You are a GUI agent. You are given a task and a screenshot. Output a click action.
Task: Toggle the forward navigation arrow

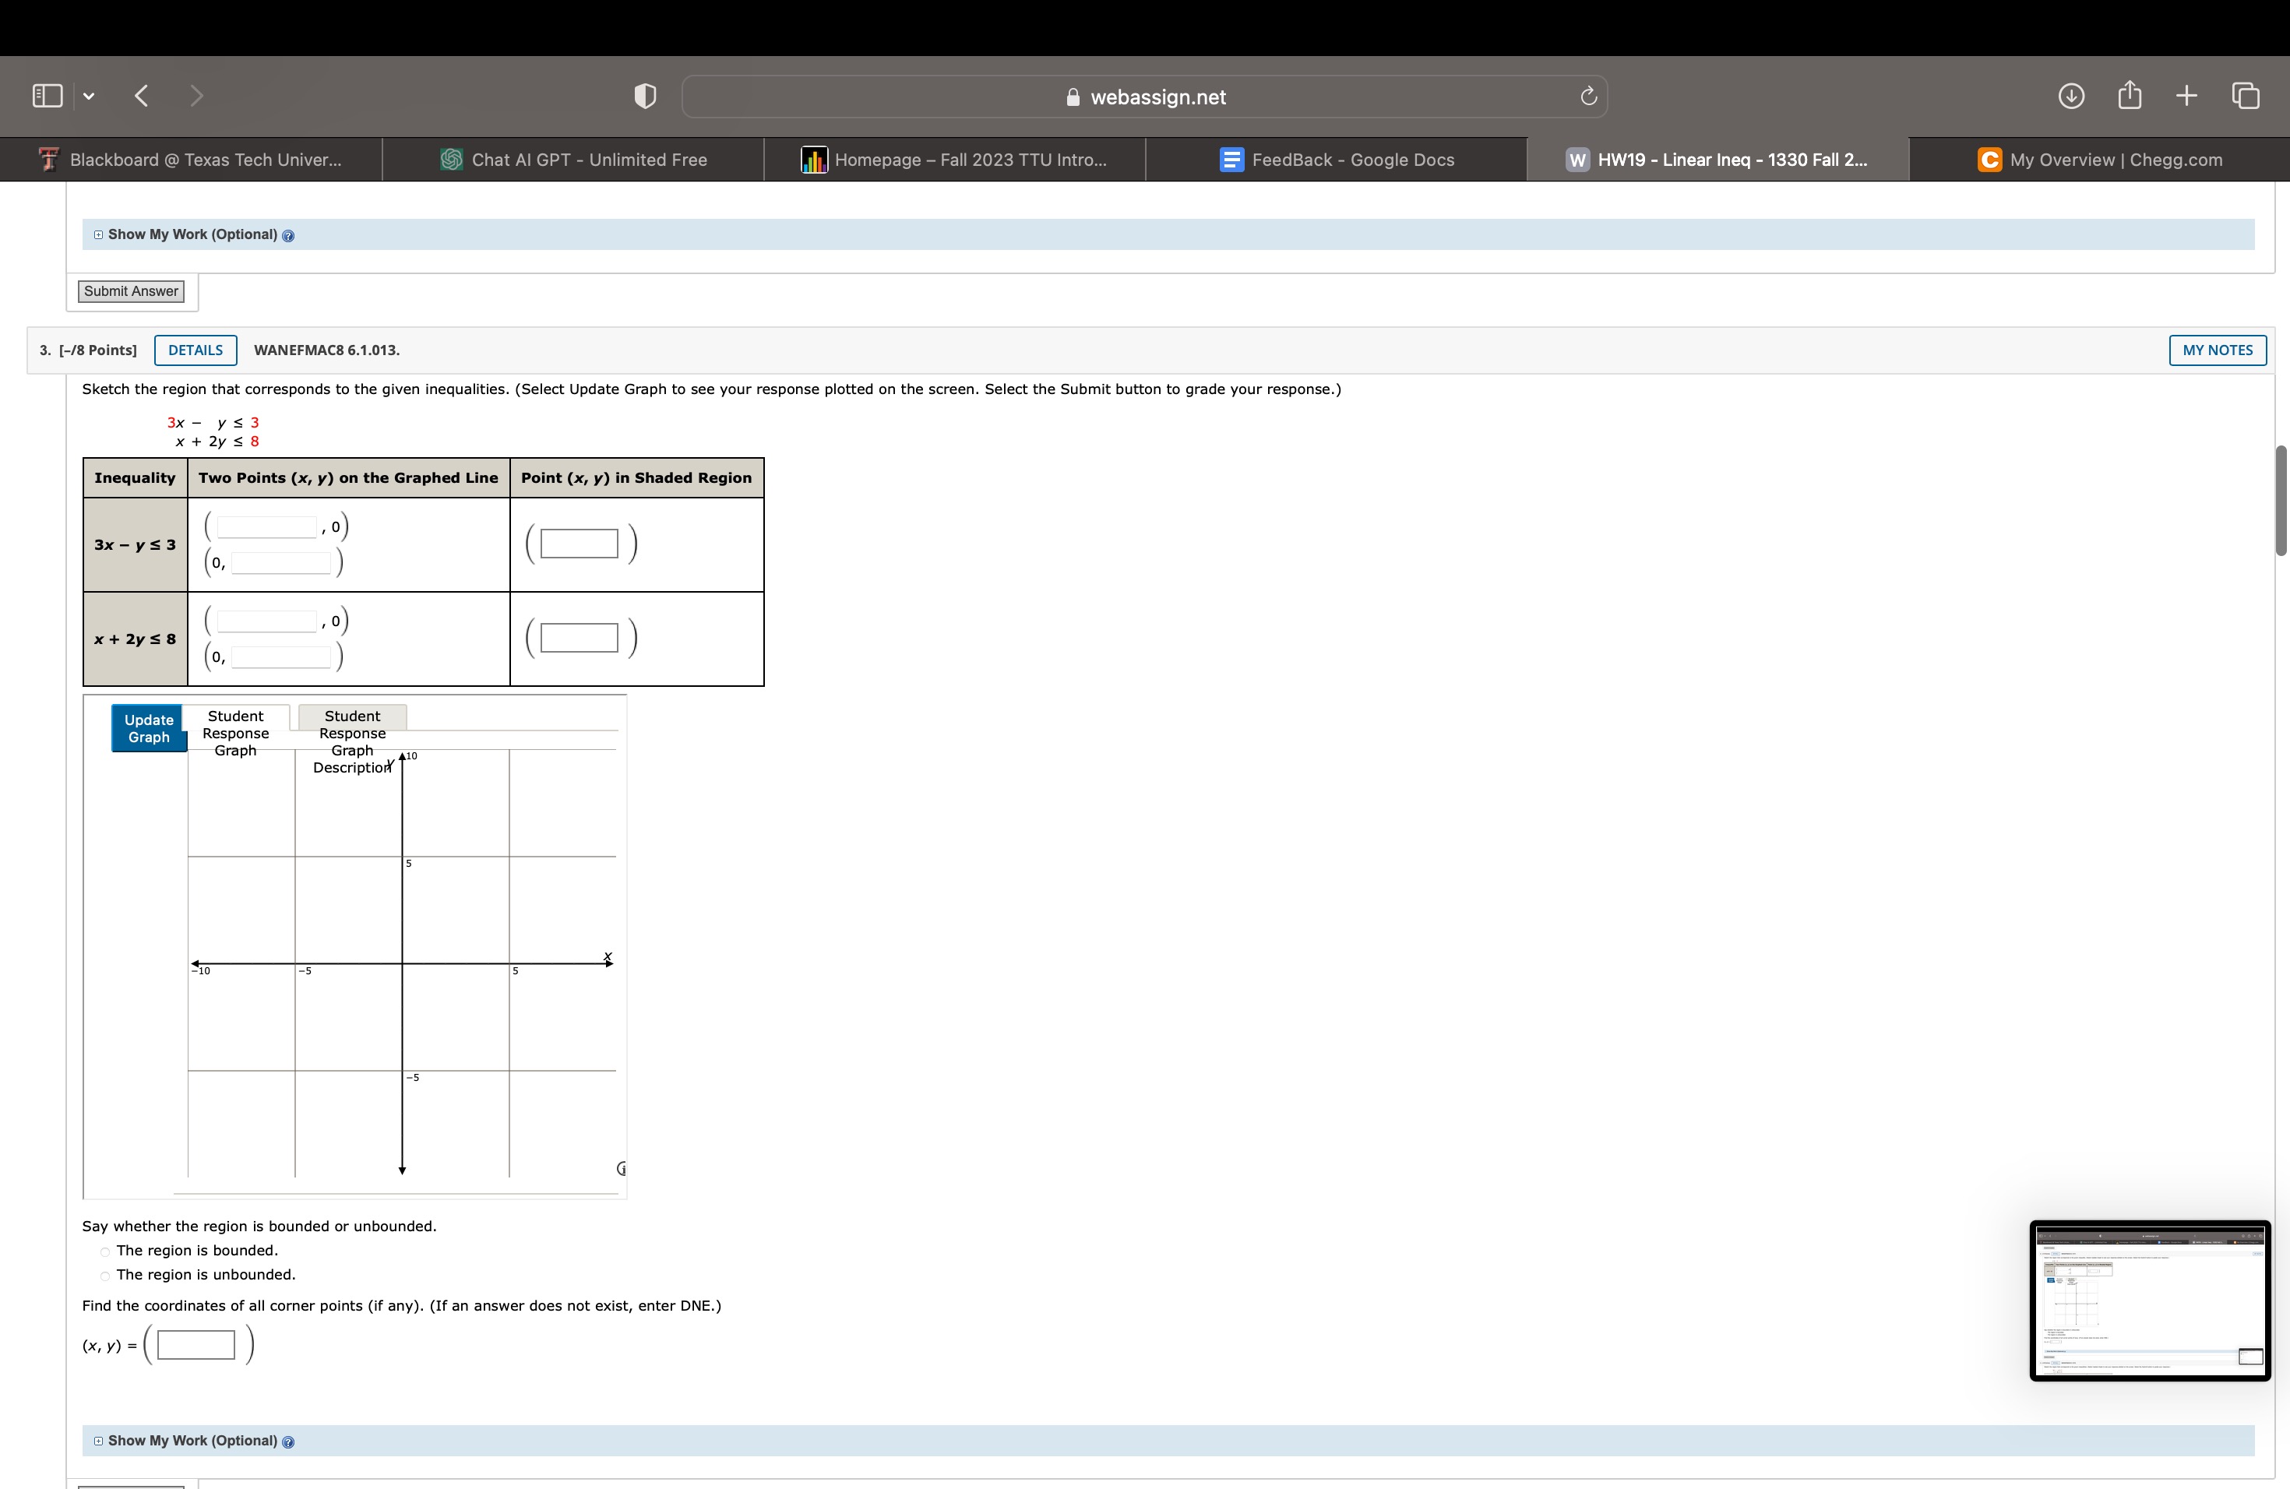pos(196,95)
